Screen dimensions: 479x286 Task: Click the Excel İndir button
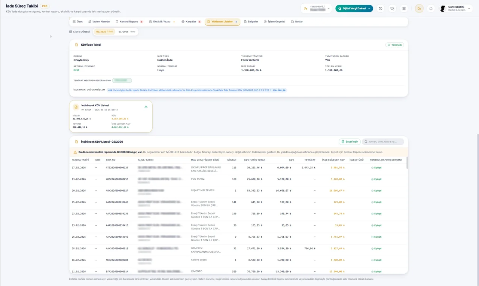point(350,142)
